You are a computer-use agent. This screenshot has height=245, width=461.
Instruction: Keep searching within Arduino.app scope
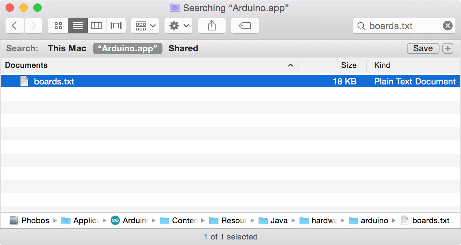[x=127, y=48]
